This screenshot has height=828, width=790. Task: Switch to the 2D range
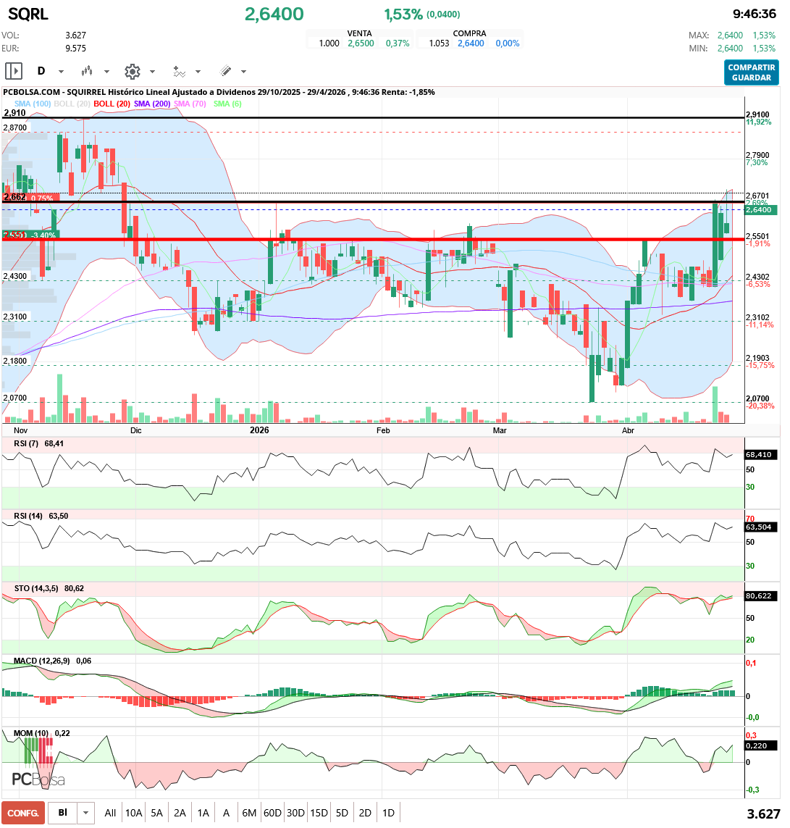tap(365, 814)
